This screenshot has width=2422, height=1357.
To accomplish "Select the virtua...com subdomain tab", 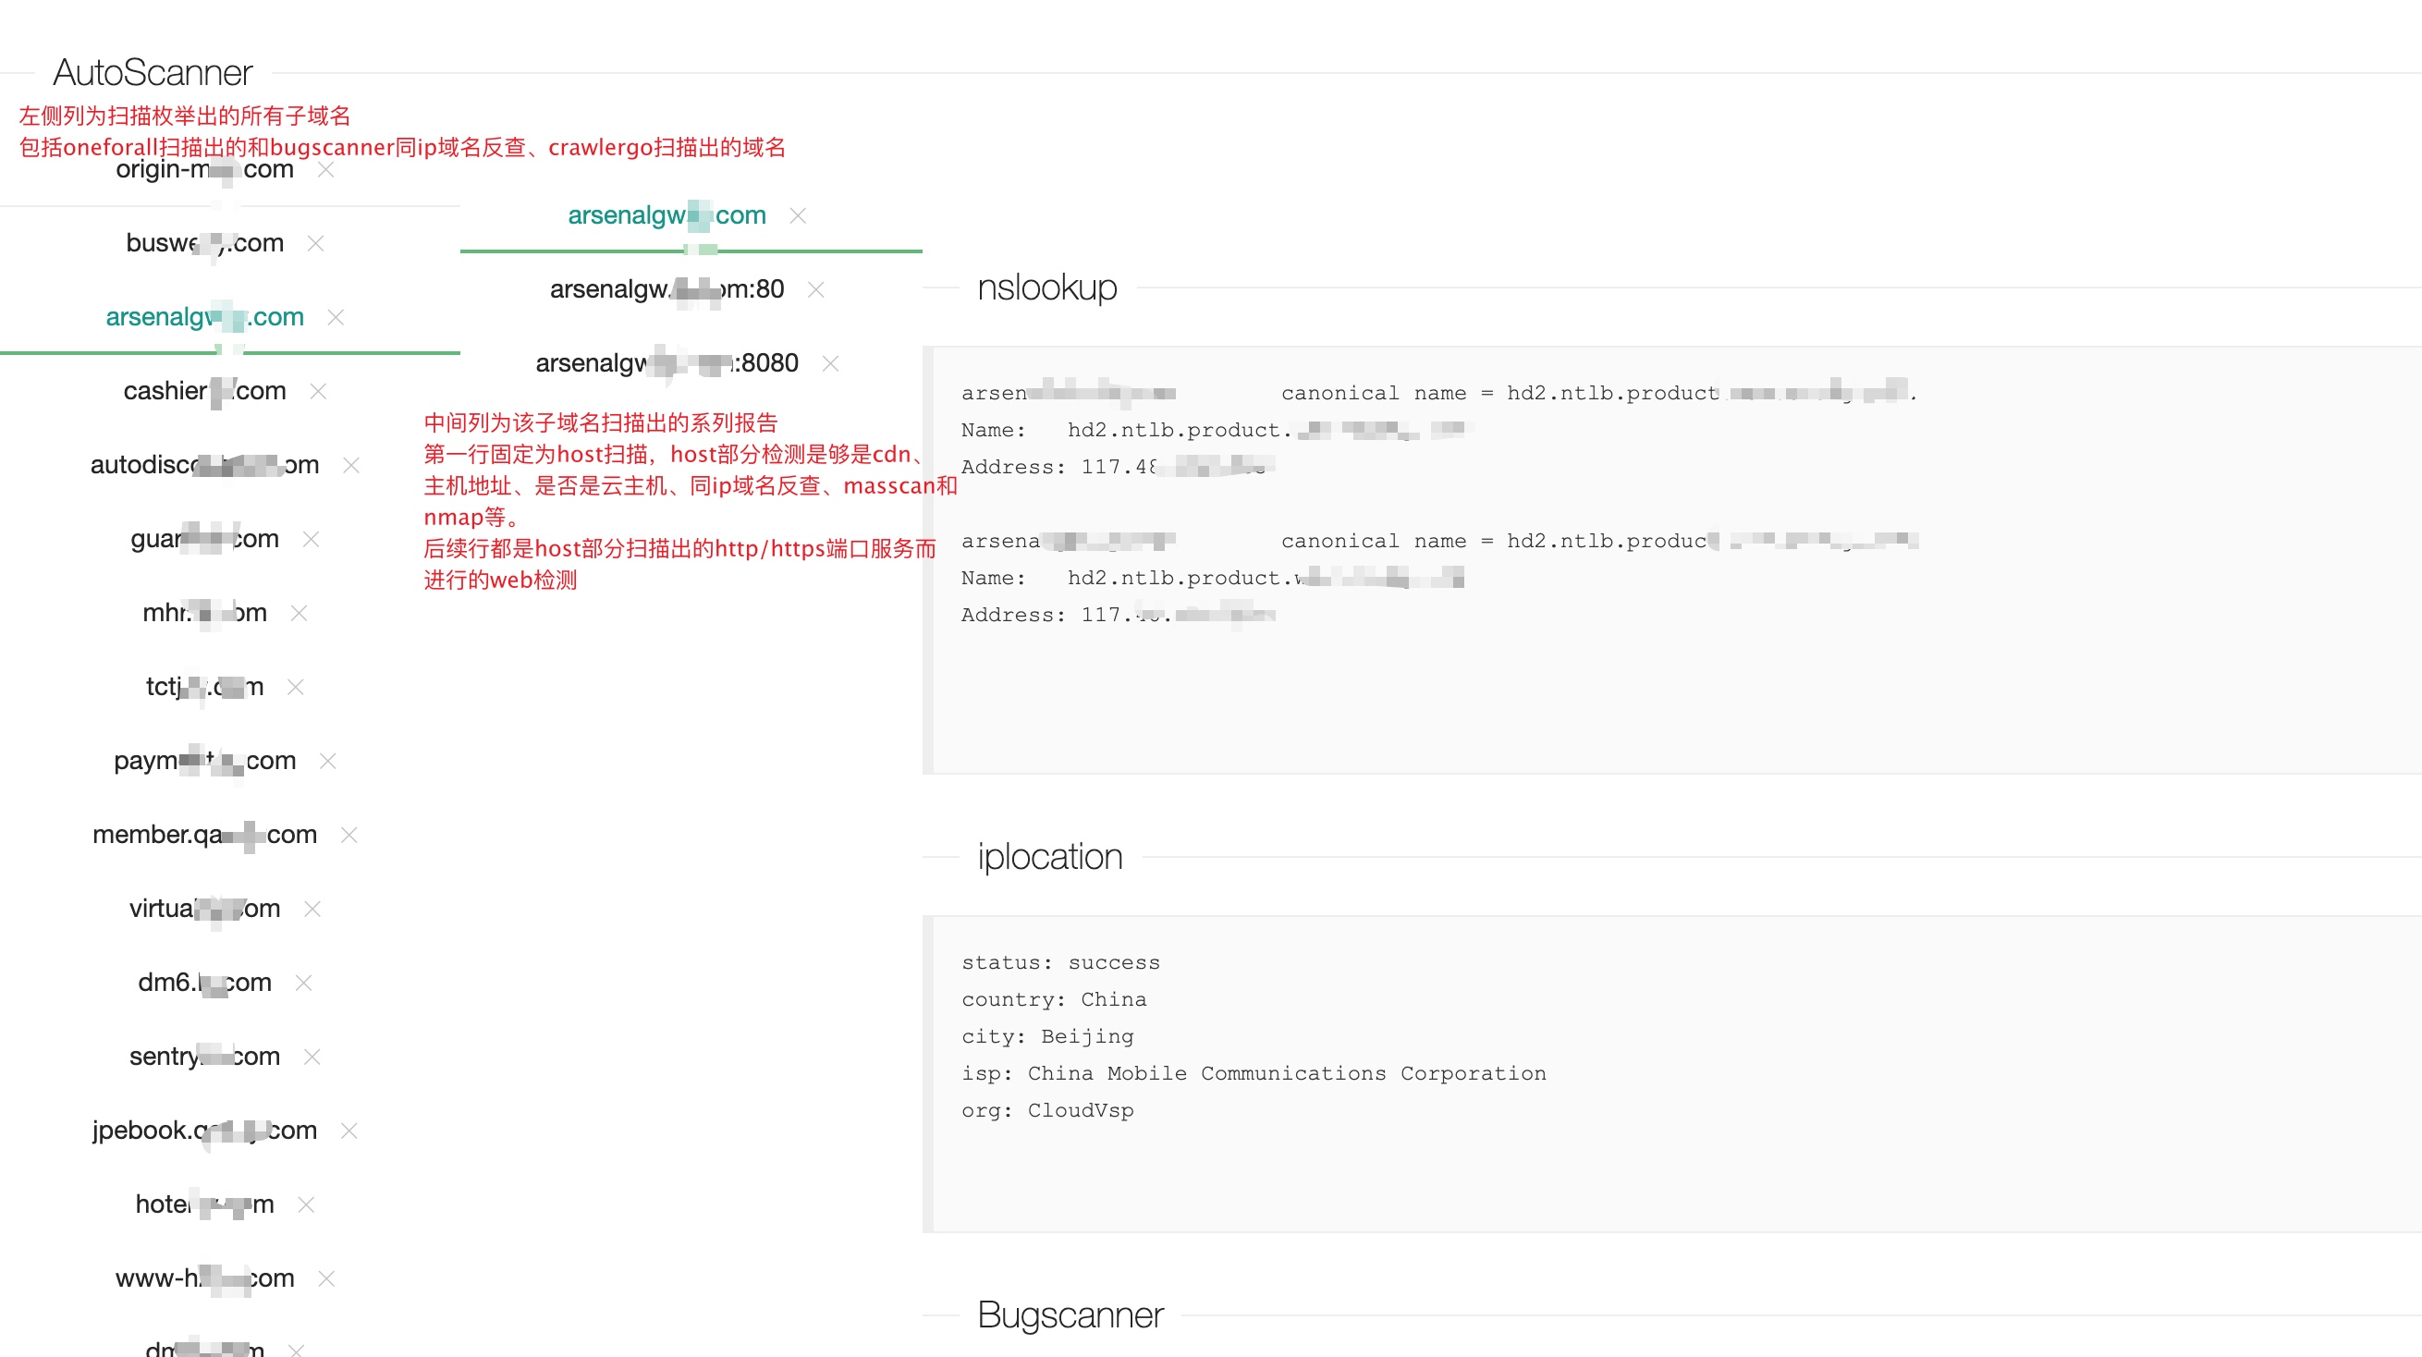I will pyautogui.click(x=205, y=910).
